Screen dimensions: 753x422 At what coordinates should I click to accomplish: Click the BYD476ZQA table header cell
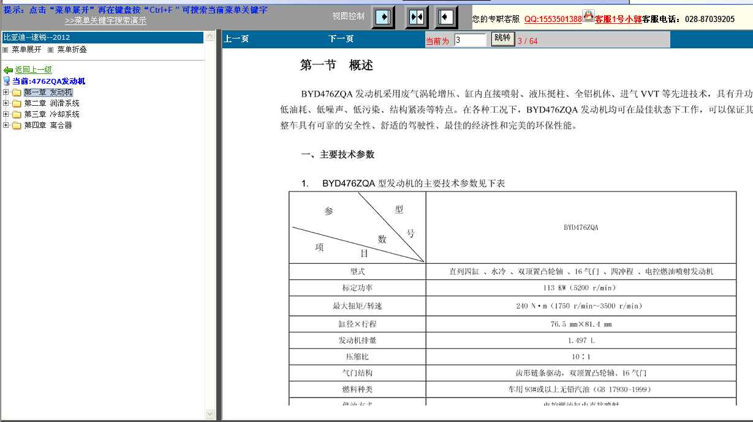(x=581, y=228)
